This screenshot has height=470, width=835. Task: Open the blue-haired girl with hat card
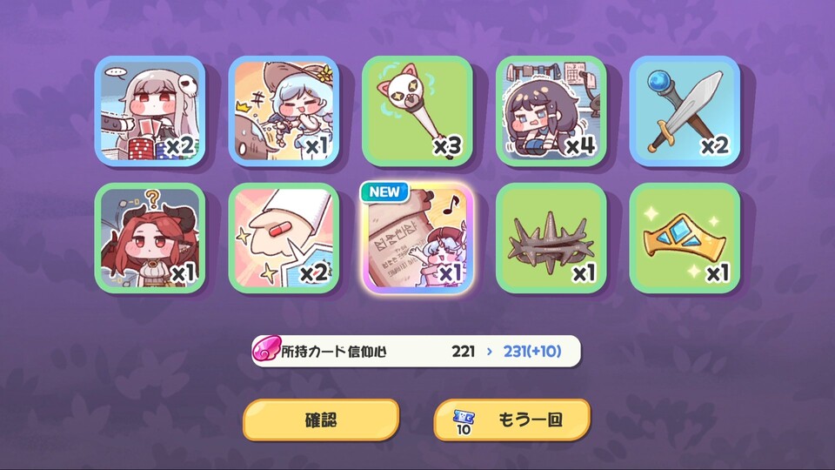tap(284, 111)
